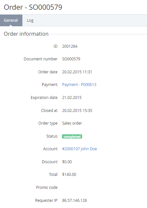This screenshot has width=147, height=208.
Task: Click the Status field label
Action: click(52, 136)
